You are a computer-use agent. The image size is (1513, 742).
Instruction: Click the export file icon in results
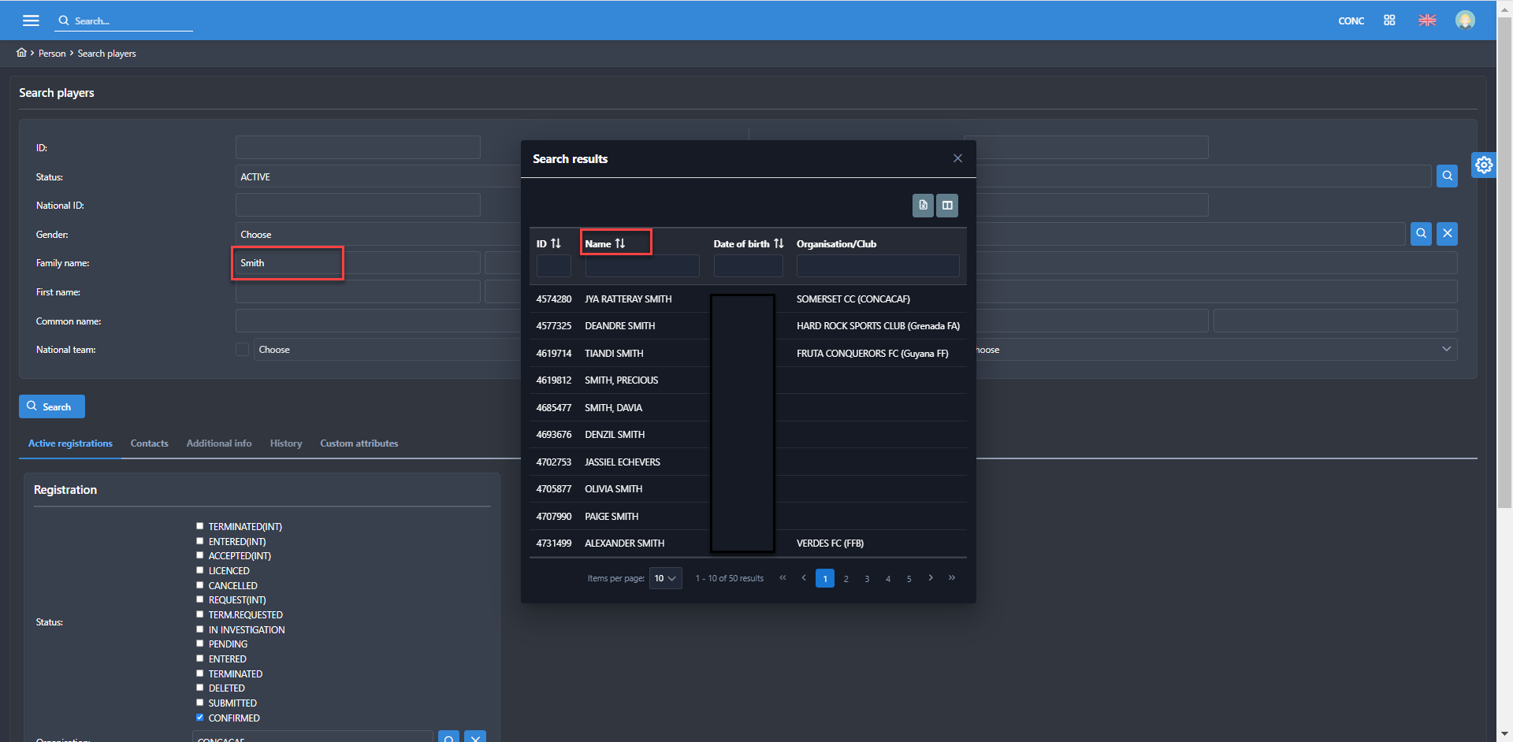tap(923, 206)
